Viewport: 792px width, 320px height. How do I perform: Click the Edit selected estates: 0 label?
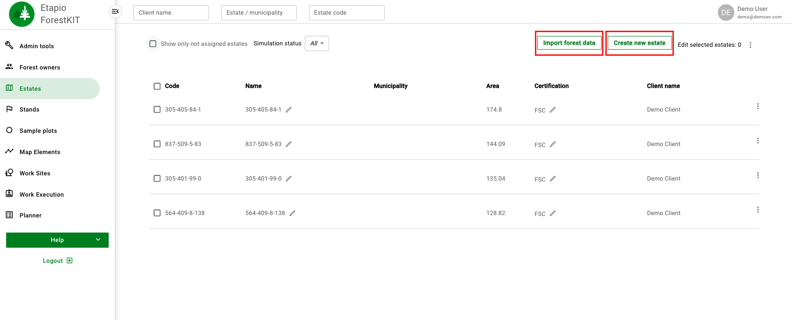[x=709, y=45]
